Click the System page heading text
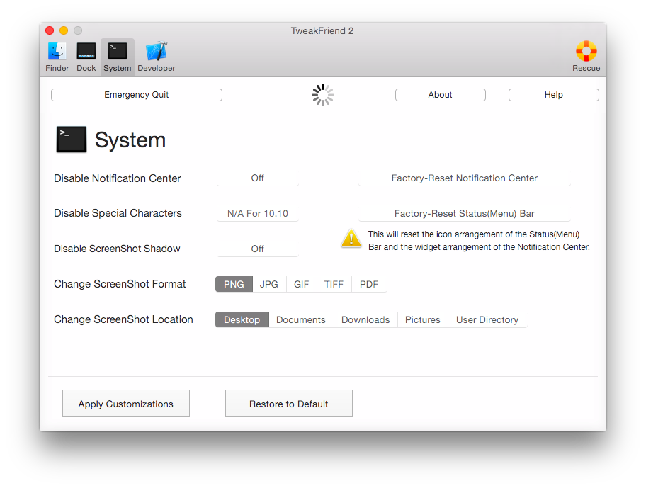The image size is (646, 488). coord(130,140)
